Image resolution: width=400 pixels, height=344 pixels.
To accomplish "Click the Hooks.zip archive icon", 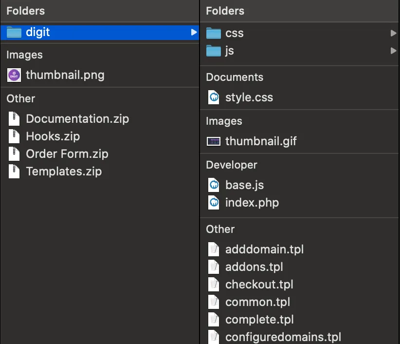I will point(14,136).
